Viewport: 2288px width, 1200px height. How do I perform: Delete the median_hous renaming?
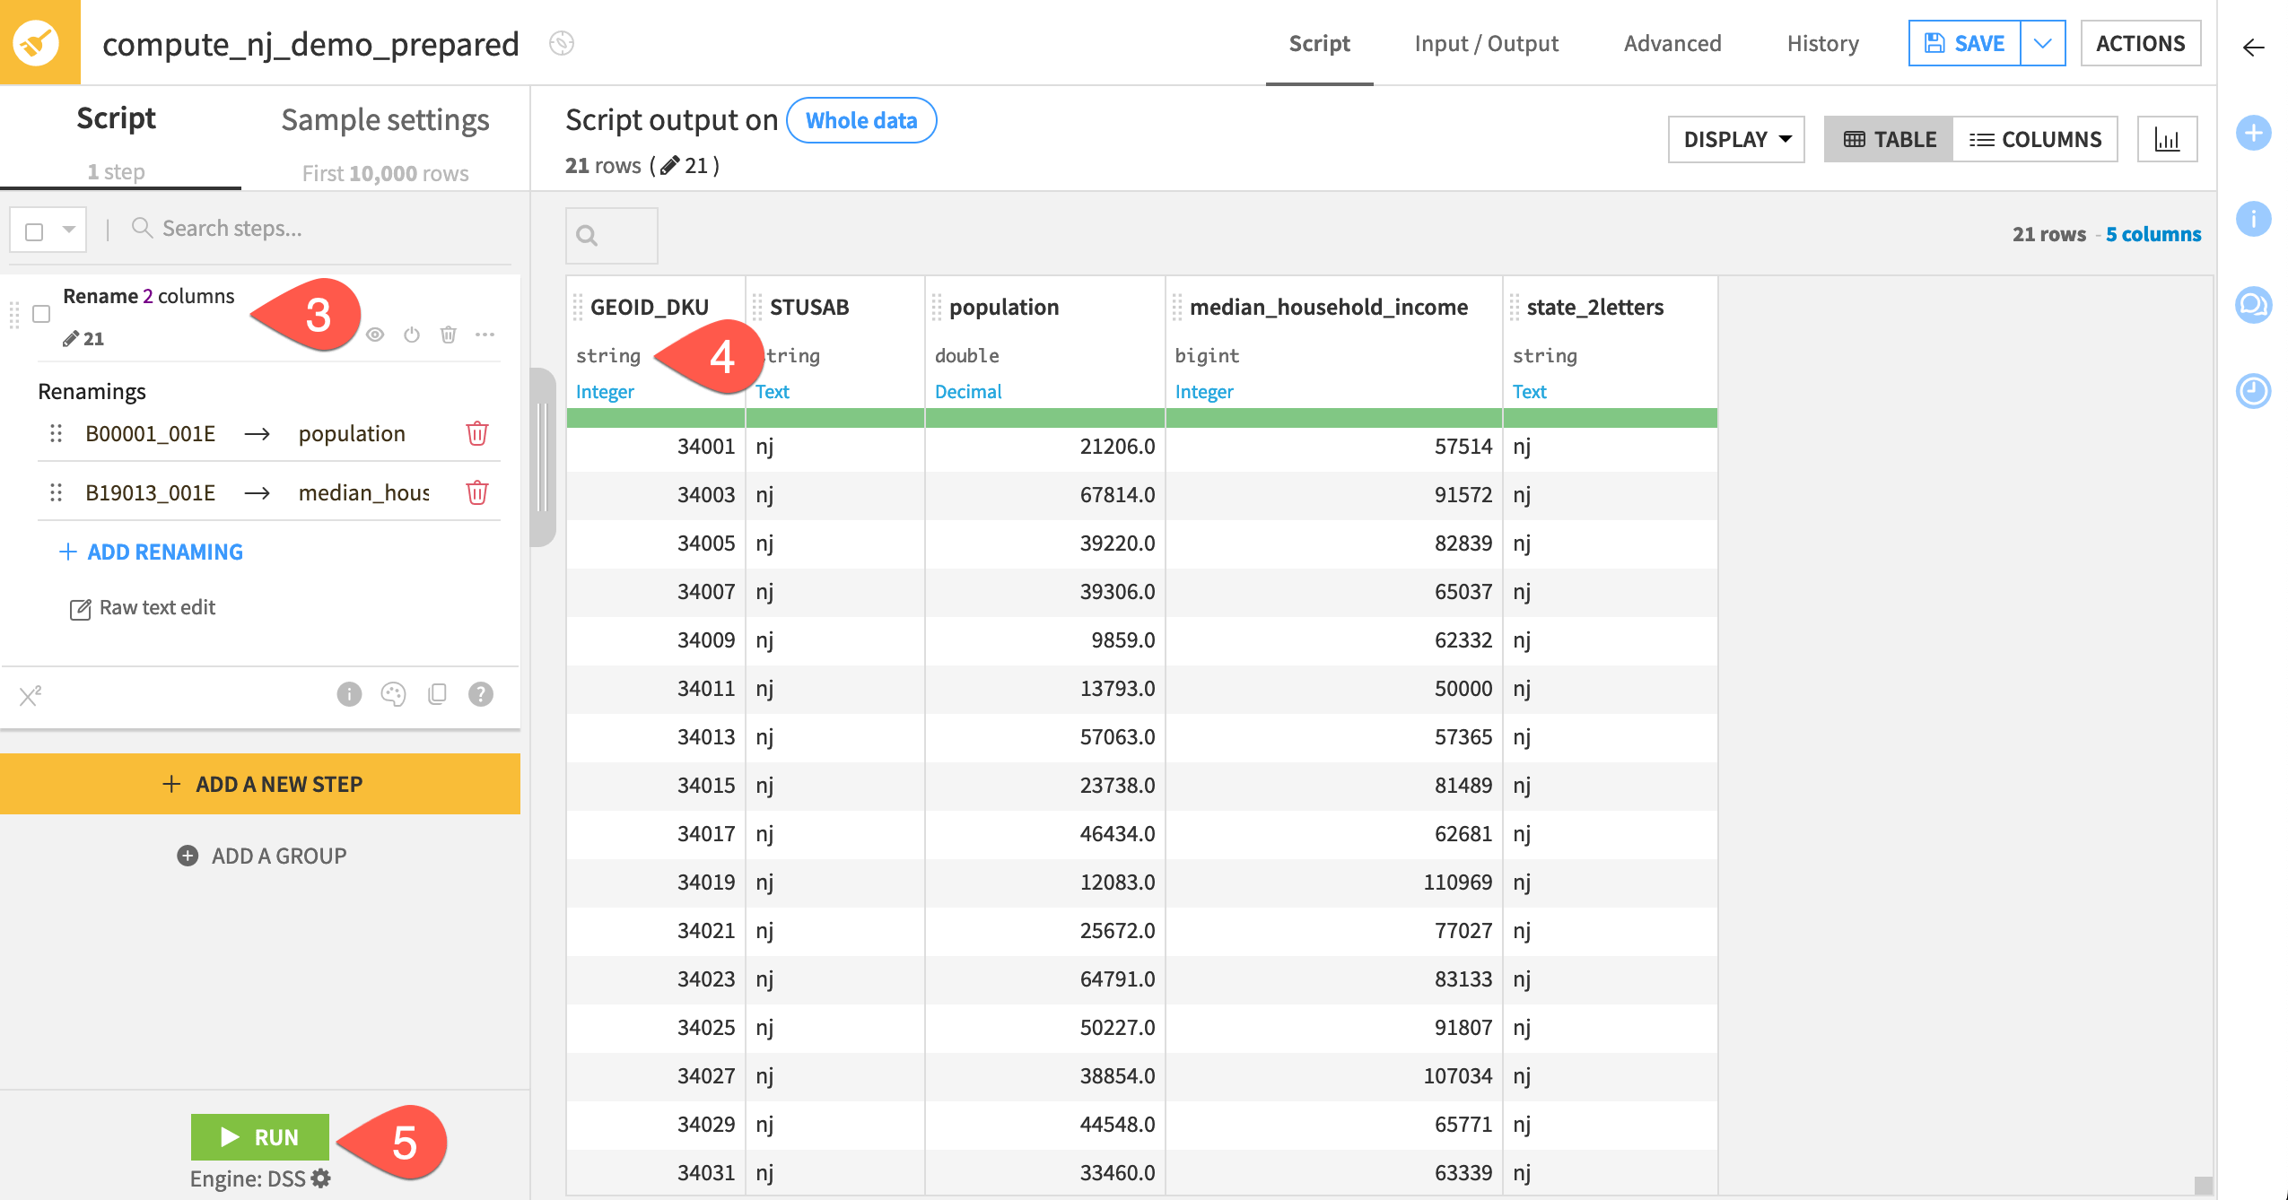point(477,492)
